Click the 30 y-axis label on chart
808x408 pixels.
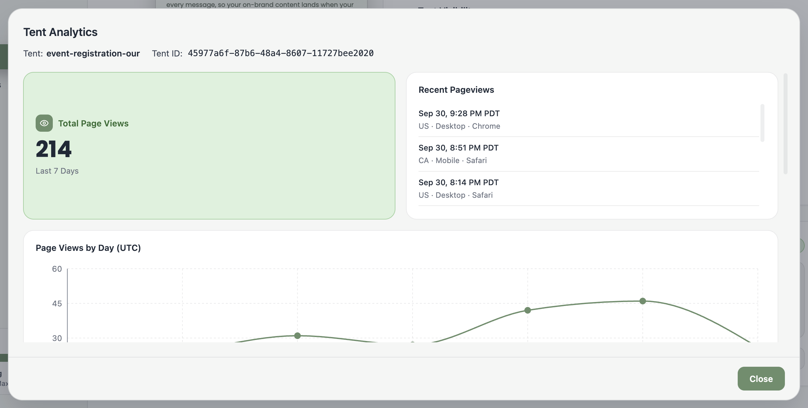click(57, 338)
